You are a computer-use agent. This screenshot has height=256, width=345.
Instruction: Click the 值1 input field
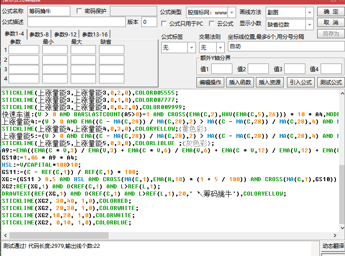pyautogui.click(x=222, y=69)
